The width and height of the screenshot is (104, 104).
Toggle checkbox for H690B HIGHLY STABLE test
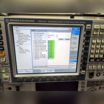pos(48,57)
